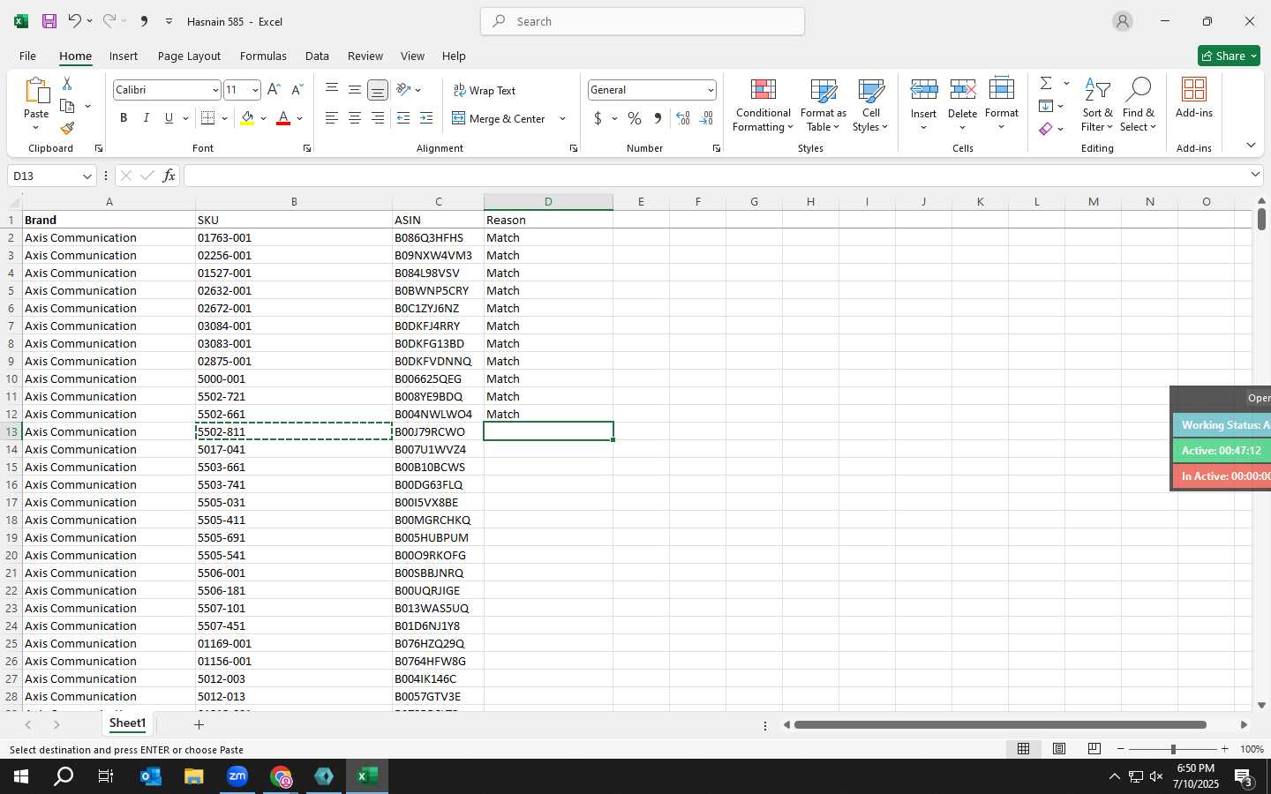Switch to Page Break Preview in status bar
The height and width of the screenshot is (794, 1271).
1094,749
